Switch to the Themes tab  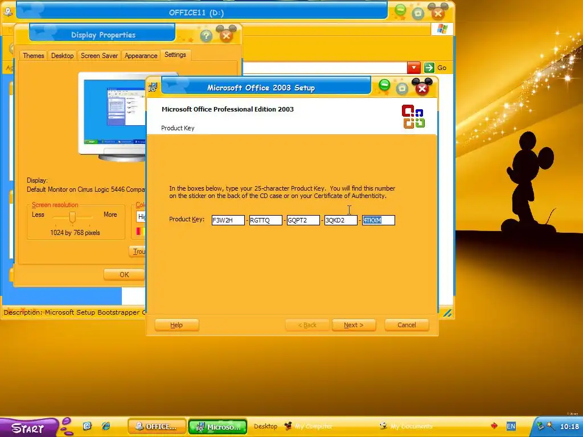click(x=34, y=55)
